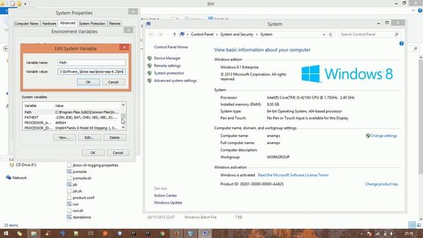The width and height of the screenshot is (423, 238).
Task: Open the Computer Name tab
Action: pyautogui.click(x=26, y=24)
